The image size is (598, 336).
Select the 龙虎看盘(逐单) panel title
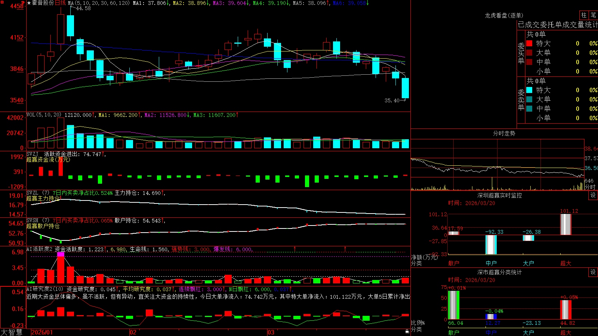(504, 15)
